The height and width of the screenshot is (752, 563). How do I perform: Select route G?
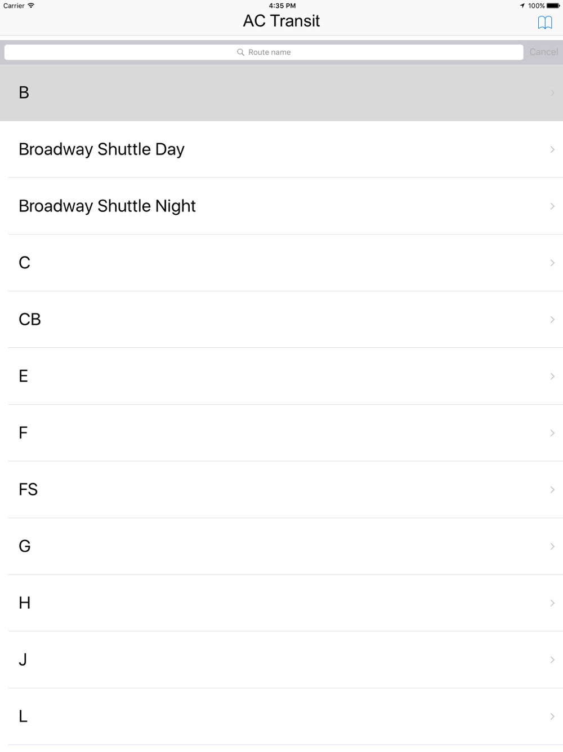(281, 546)
